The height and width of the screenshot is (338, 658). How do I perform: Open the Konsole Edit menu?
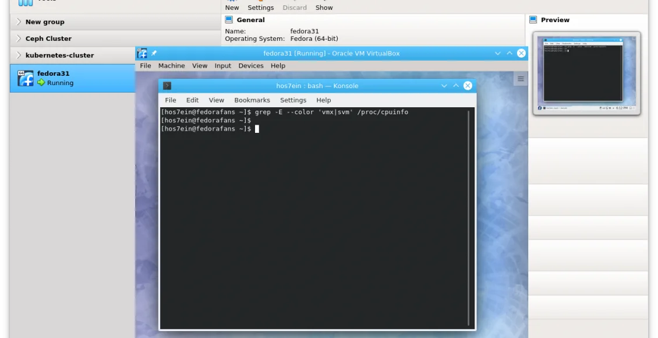192,100
